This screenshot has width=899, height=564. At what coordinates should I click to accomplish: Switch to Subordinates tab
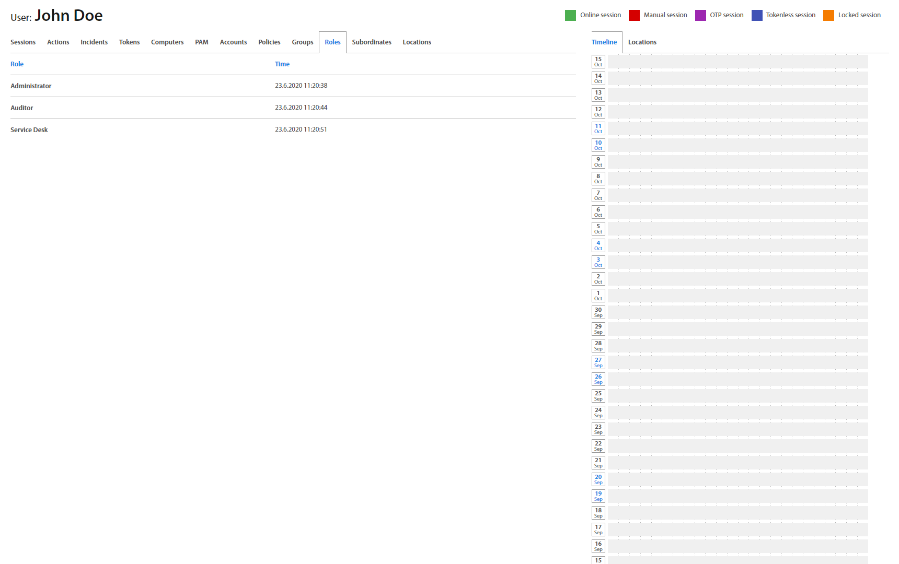[372, 42]
